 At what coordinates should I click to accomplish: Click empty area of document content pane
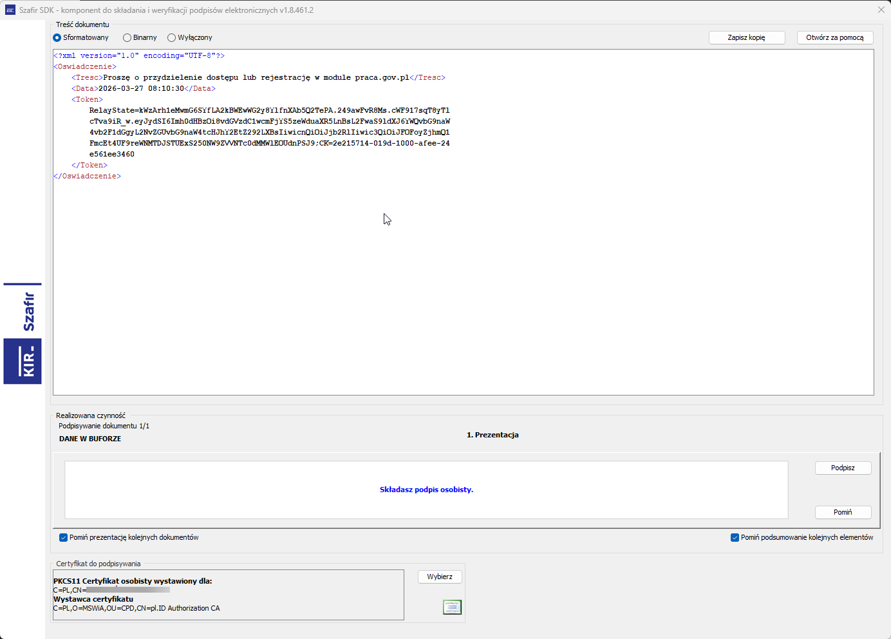pos(464,290)
